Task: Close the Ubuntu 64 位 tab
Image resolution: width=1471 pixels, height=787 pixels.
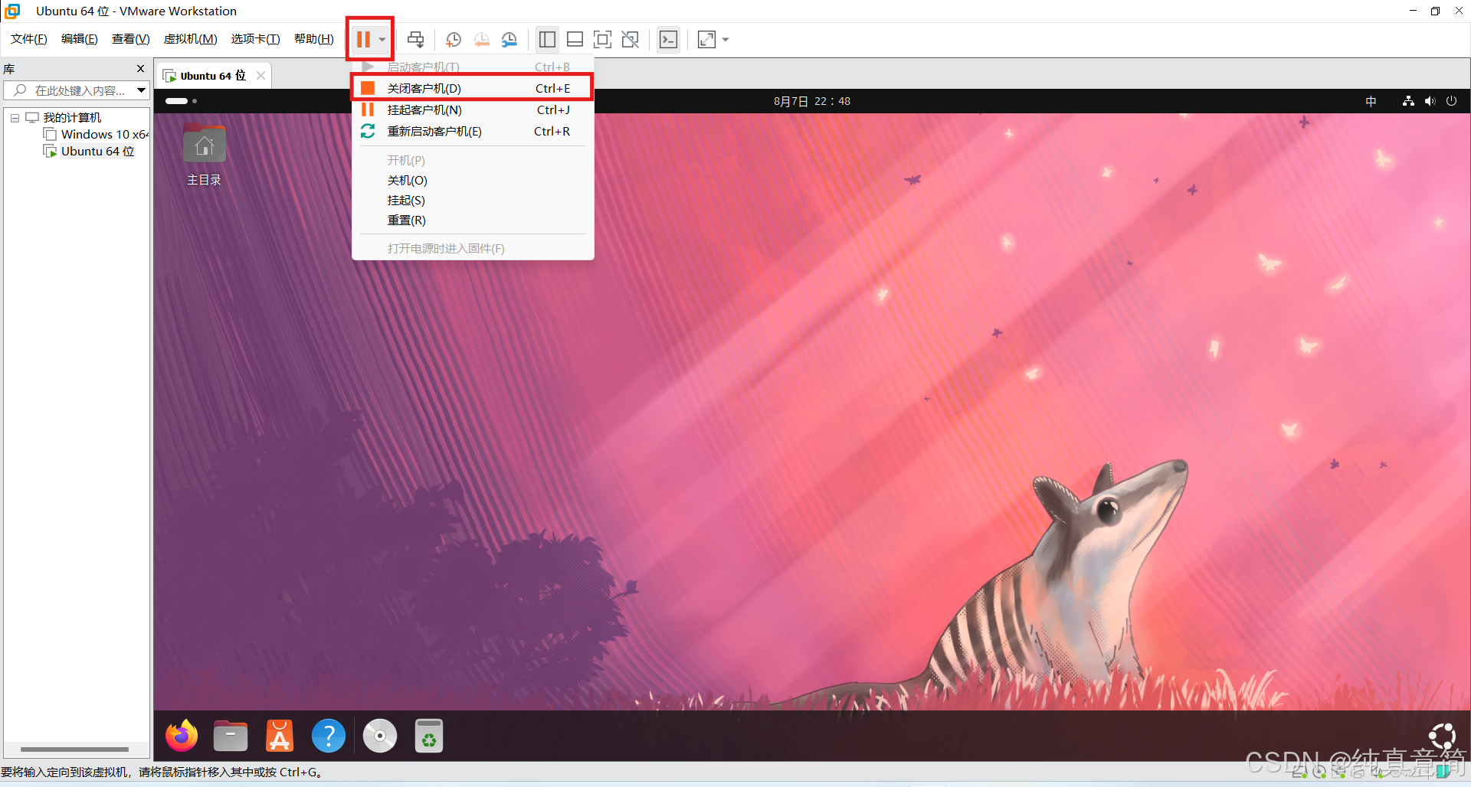Action: point(261,75)
